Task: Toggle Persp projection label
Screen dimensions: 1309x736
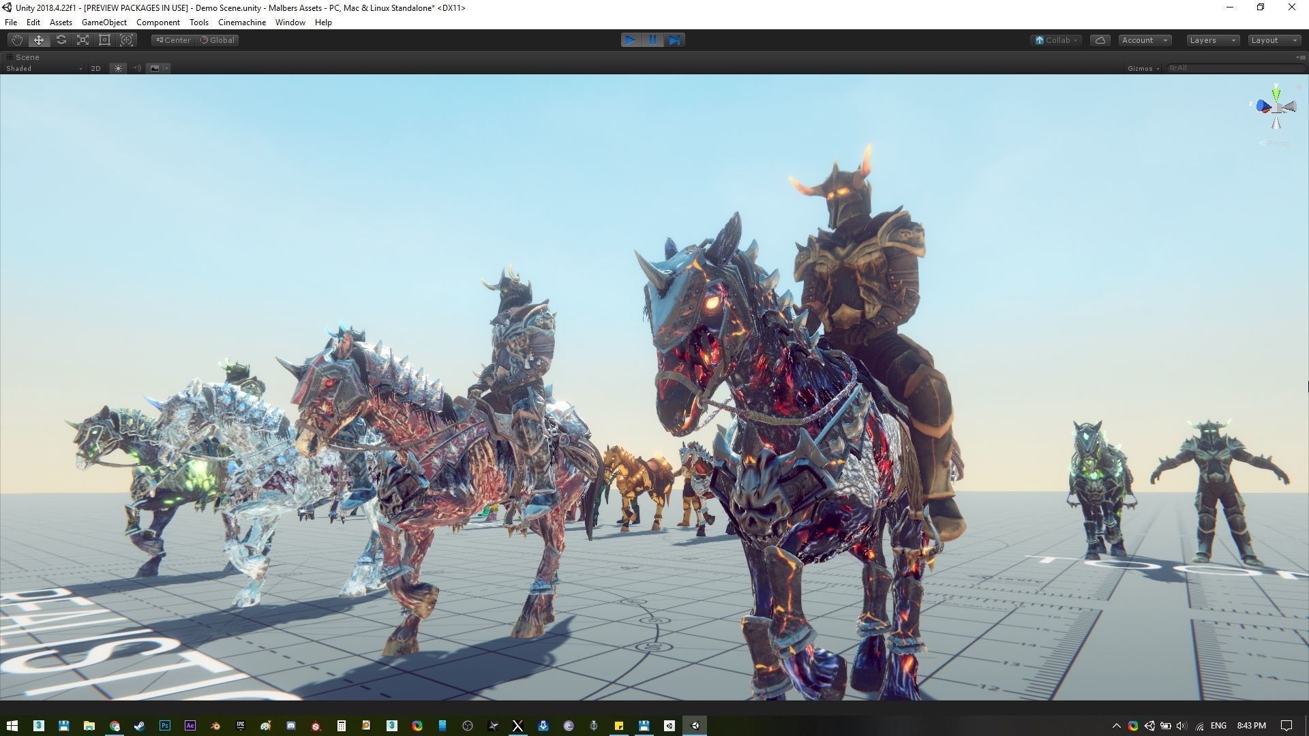Action: tap(1275, 143)
